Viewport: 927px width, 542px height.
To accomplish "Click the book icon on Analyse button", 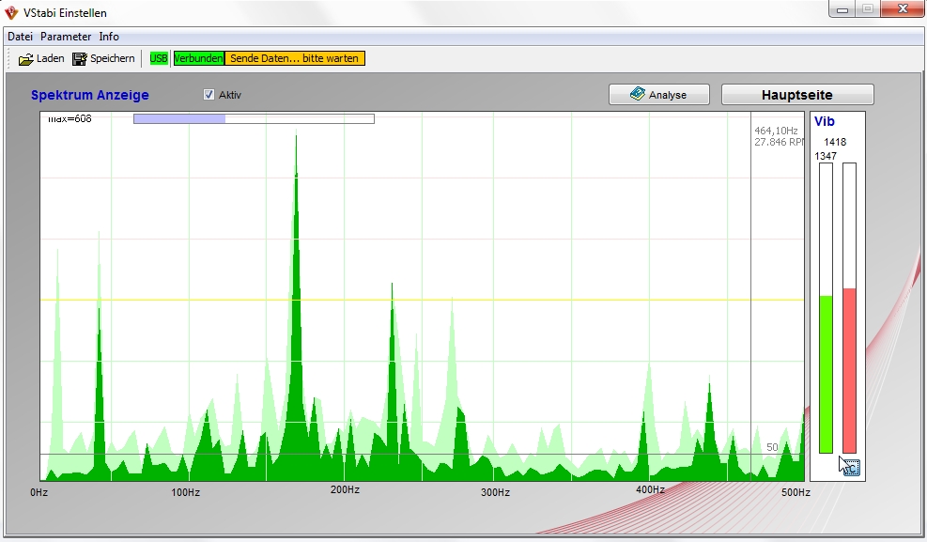I will 638,95.
